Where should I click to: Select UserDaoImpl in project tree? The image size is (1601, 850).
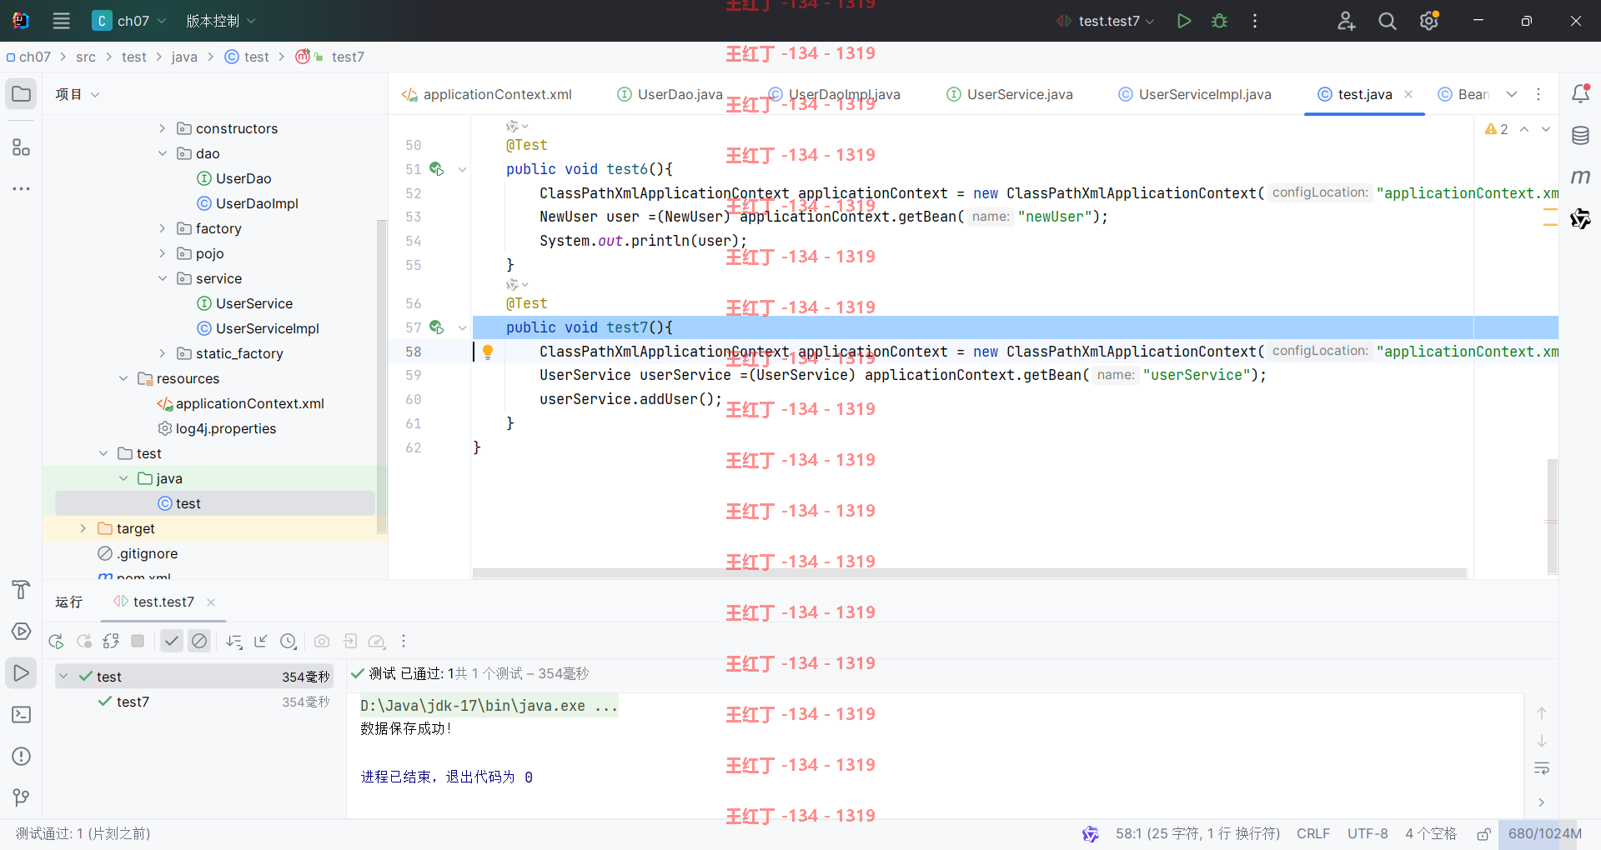[x=248, y=203]
